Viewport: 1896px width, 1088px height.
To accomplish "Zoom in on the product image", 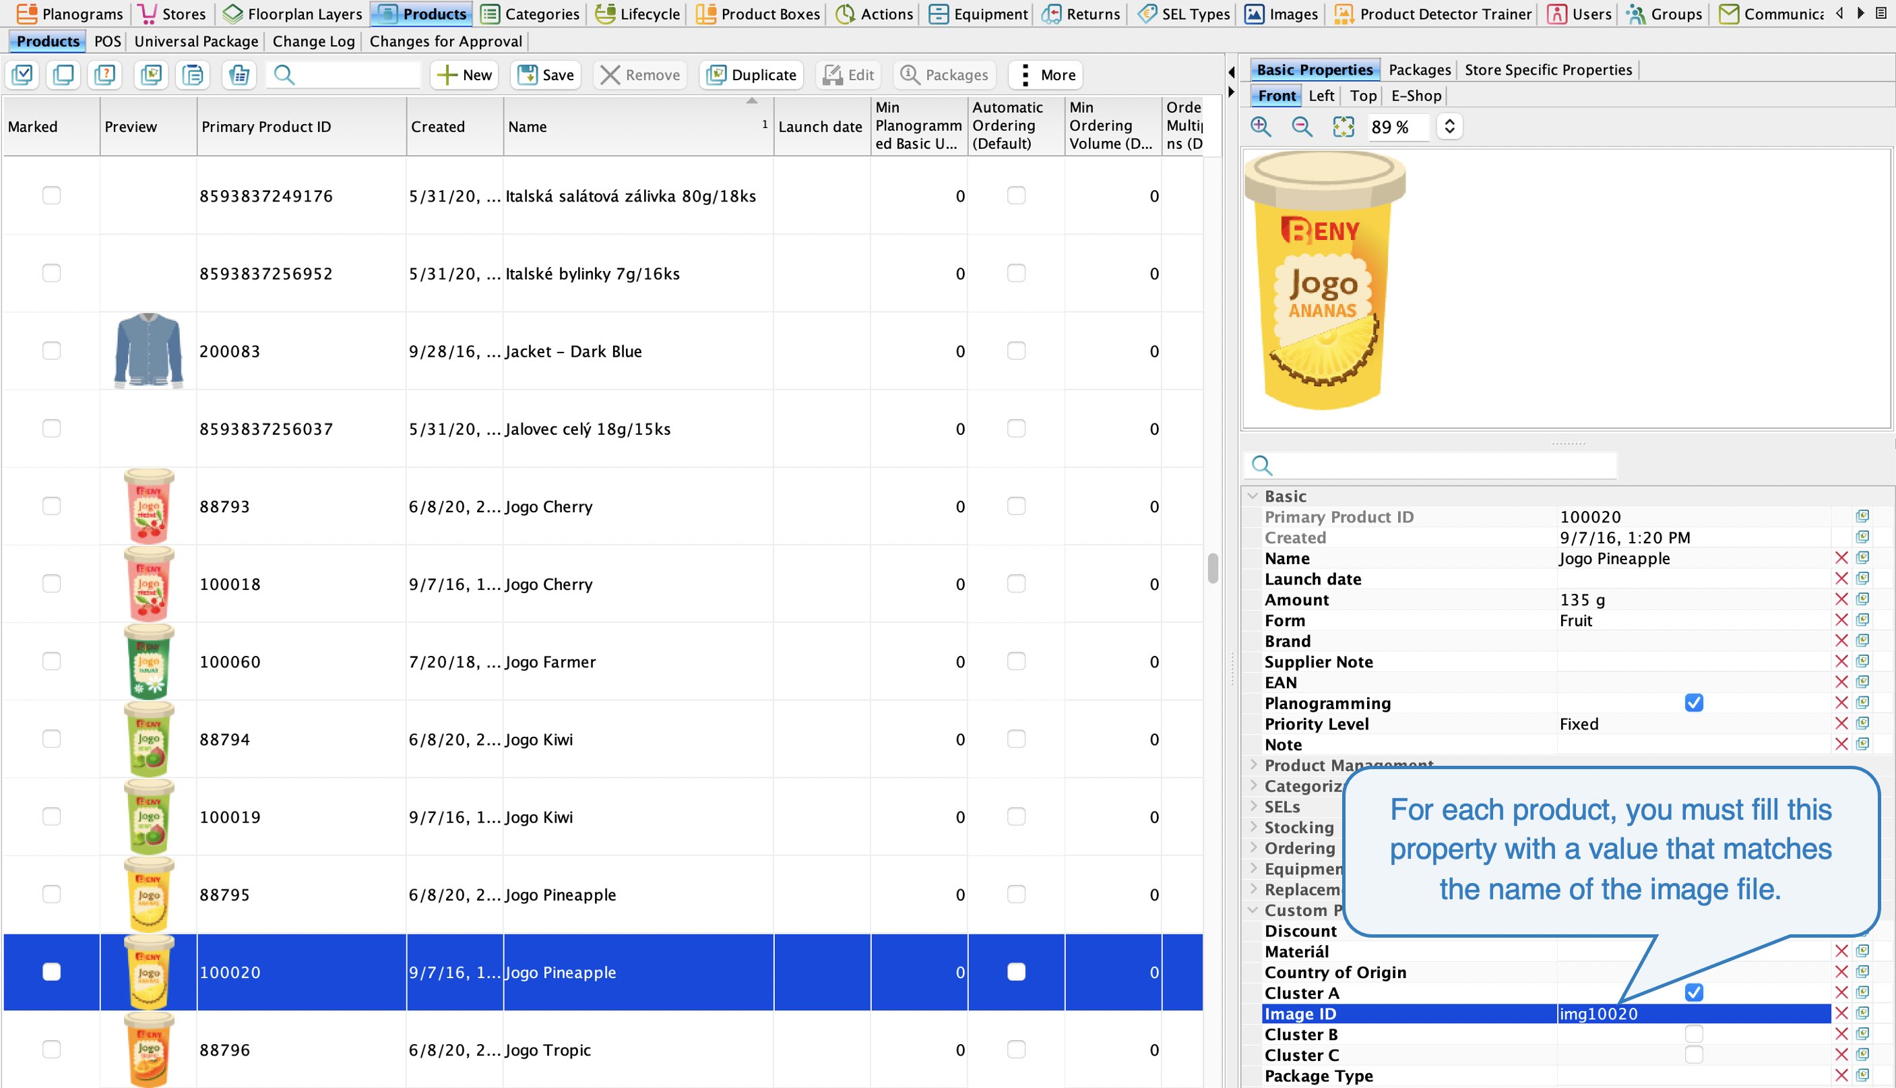I will tap(1261, 126).
